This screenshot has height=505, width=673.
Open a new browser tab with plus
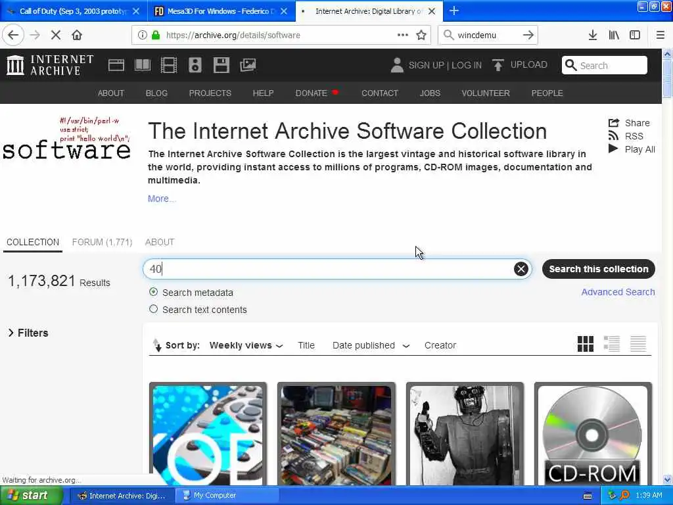point(454,11)
